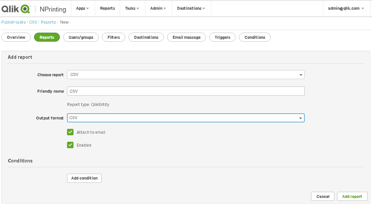Screen dimensions: 372x206
Task: Open the Triggers tab
Action: click(222, 37)
